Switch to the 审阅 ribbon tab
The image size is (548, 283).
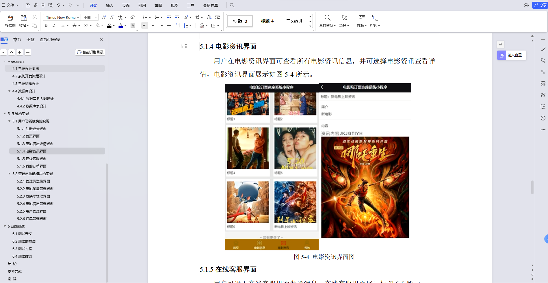tap(158, 5)
